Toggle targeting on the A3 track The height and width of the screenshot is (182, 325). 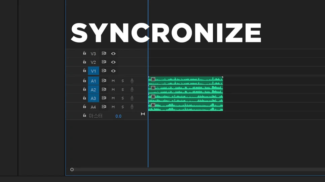click(94, 98)
